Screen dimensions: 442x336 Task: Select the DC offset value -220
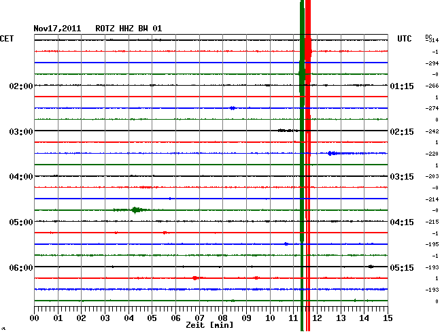tap(432, 154)
